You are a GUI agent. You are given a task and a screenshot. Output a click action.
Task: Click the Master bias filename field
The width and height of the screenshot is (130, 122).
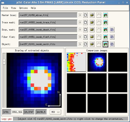(48, 15)
